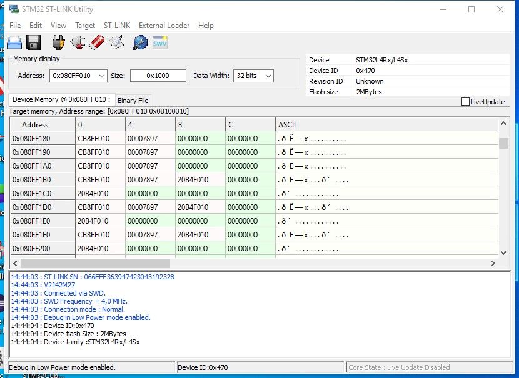Click the 'Connection mode : Normal.' log line
Screen dimensions: 519x378
68,309
